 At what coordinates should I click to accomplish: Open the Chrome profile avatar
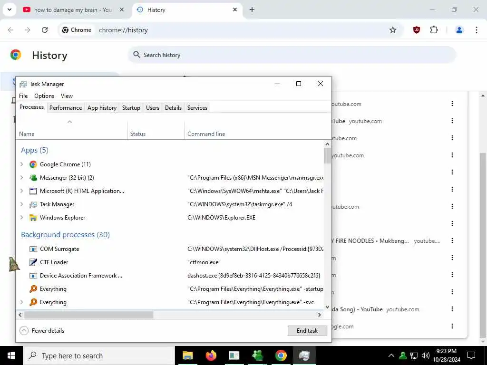[459, 30]
